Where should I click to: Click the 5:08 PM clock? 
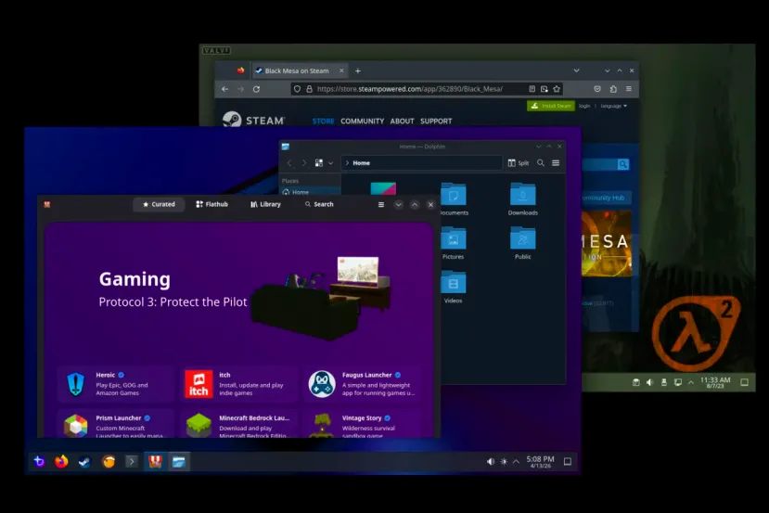point(541,461)
